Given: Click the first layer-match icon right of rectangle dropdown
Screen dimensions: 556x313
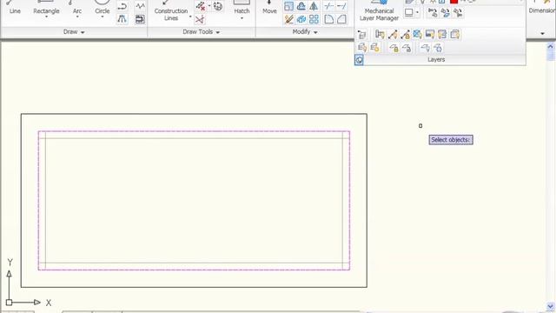Looking at the screenshot, I should click(433, 13).
